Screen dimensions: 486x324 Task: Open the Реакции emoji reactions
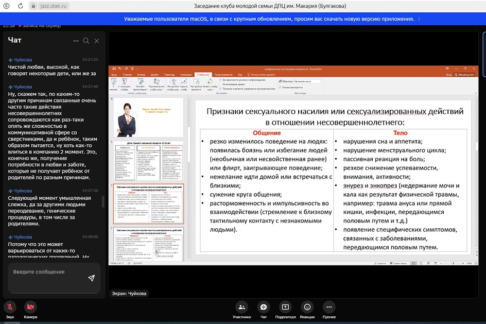(x=307, y=307)
